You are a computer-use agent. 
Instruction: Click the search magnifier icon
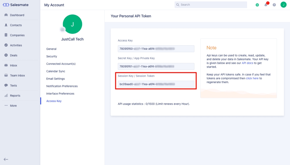click(x=178, y=5)
